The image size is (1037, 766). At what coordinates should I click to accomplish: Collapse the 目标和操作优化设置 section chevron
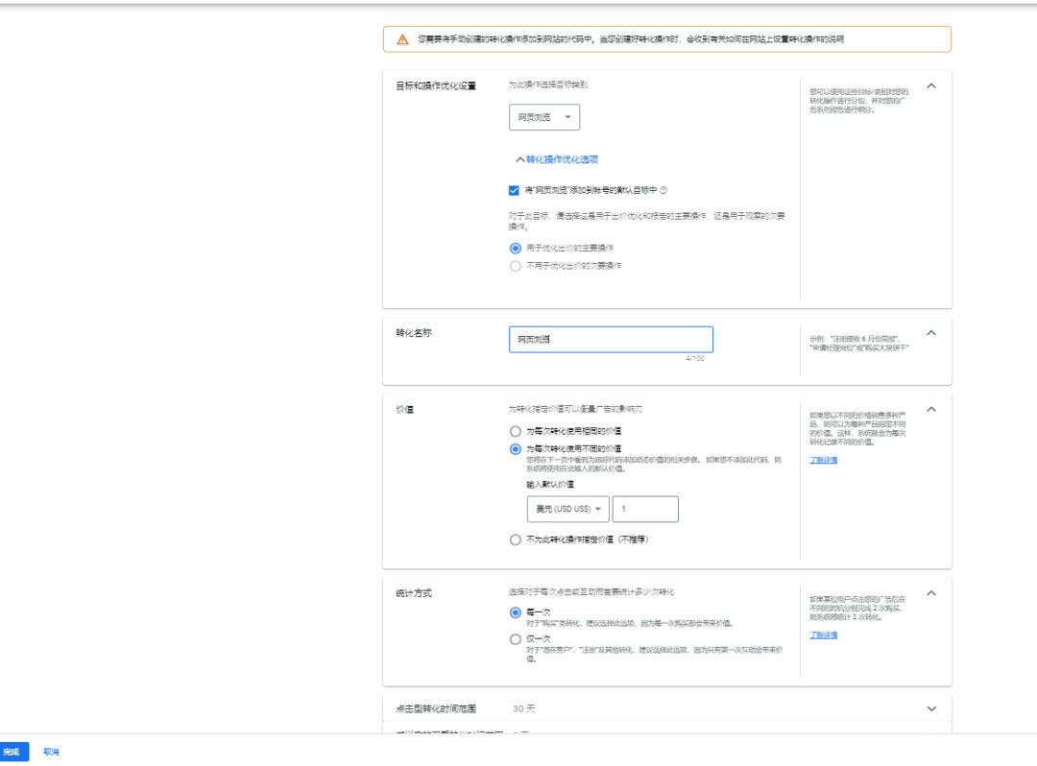tap(931, 86)
